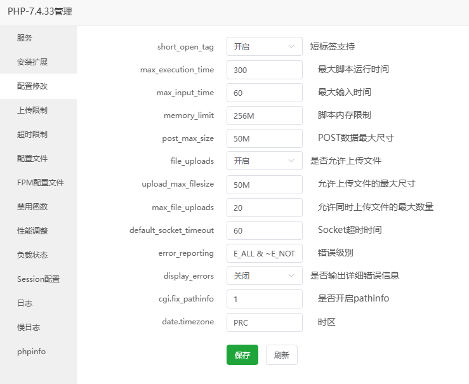Screen dimensions: 469x384
Task: Select the 上传限制 sidebar tab
Action: [32, 110]
